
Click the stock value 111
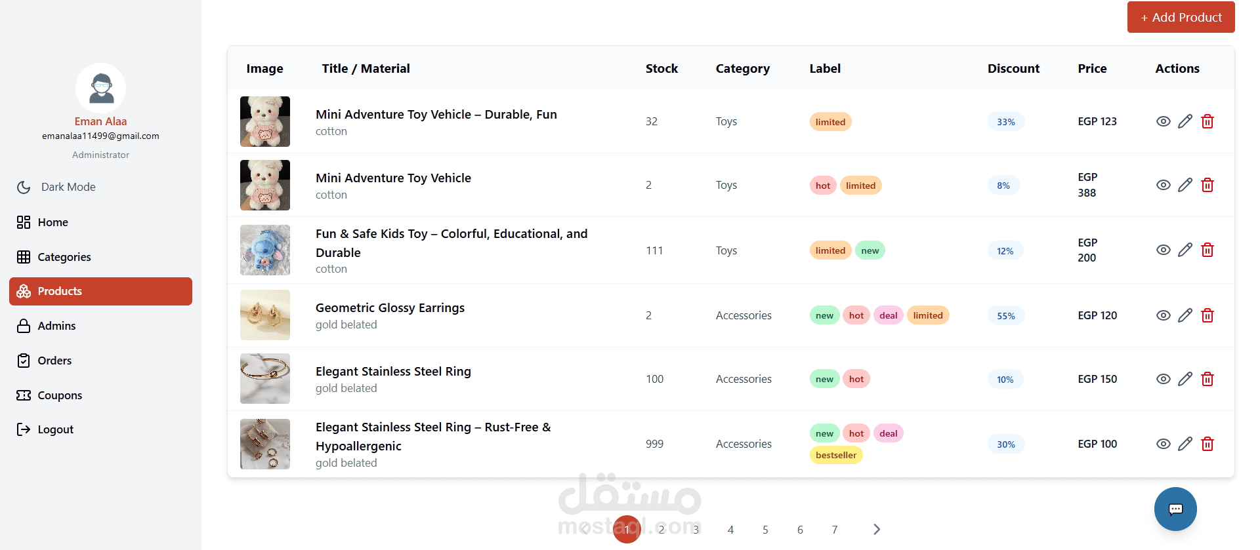point(654,250)
